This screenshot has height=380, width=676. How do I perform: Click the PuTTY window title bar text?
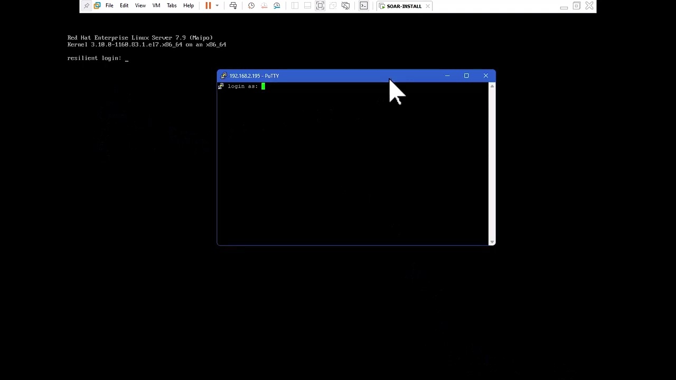(254, 75)
